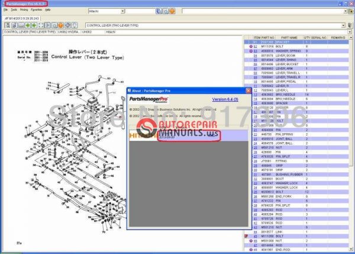Click the magnifier find icon in the top bar
The width and height of the screenshot is (355, 254).
coord(166,11)
